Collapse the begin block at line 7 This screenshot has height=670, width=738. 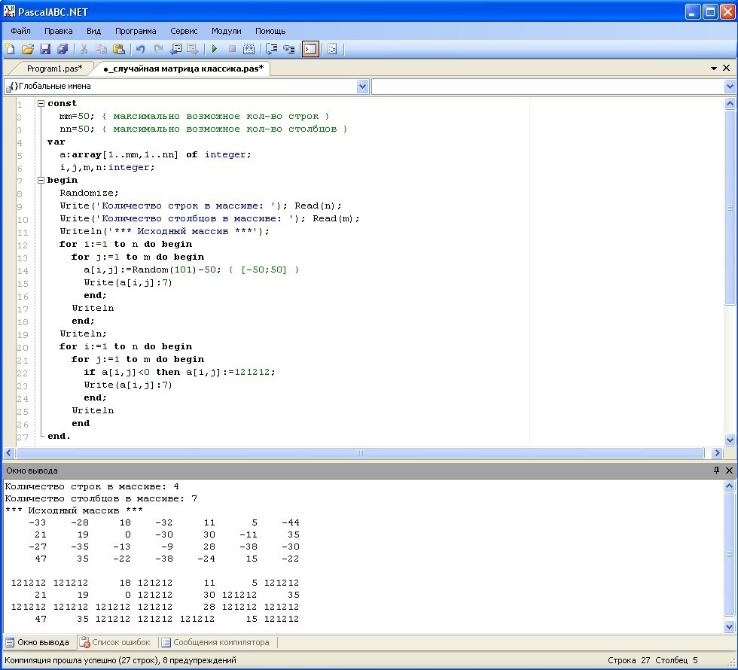(41, 181)
